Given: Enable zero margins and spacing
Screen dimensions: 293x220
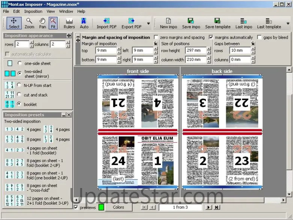Looking at the screenshot, I should [x=156, y=37].
